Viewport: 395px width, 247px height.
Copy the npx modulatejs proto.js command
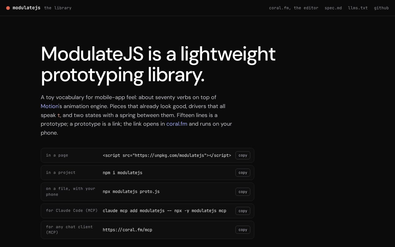click(243, 192)
